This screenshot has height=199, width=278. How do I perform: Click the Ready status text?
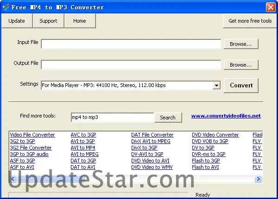(203, 195)
